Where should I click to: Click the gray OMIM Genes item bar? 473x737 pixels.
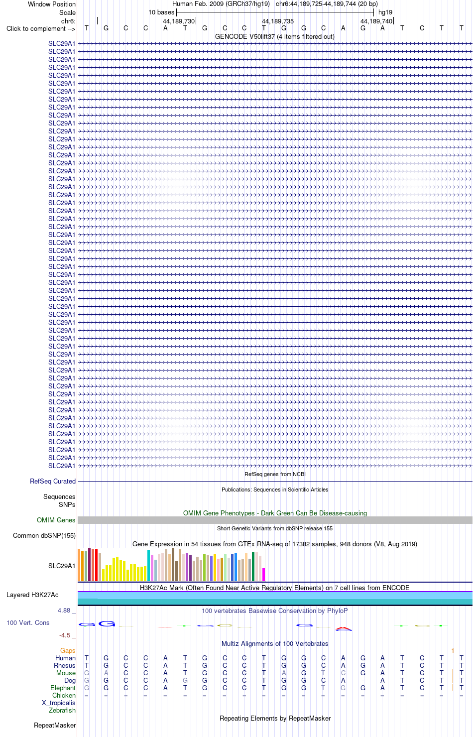pyautogui.click(x=275, y=520)
